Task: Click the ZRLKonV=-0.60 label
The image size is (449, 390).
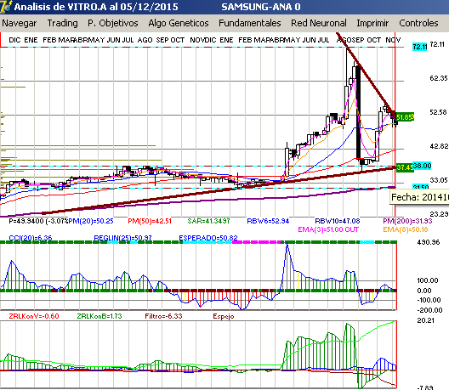Action: click(34, 316)
